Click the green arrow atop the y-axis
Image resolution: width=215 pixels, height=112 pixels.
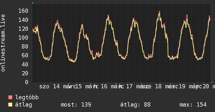pos(33,3)
